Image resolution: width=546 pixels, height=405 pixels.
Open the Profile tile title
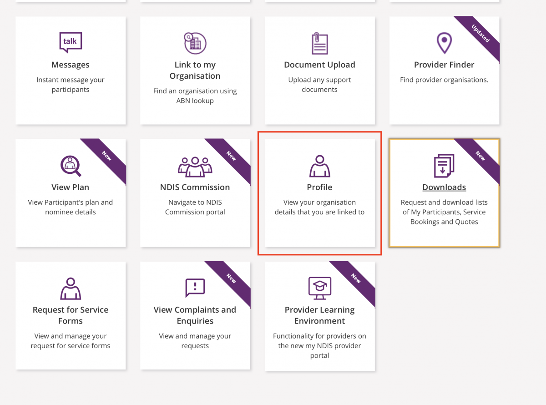[319, 187]
